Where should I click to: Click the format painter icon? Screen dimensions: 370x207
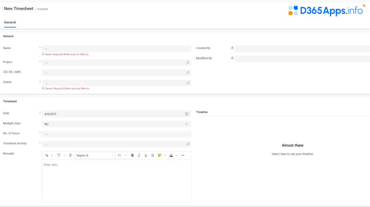click(x=70, y=155)
